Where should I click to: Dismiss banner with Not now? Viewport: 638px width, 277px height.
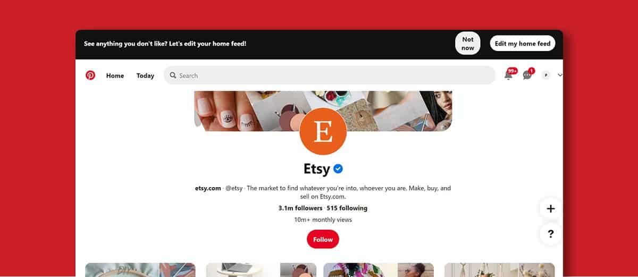tap(468, 44)
